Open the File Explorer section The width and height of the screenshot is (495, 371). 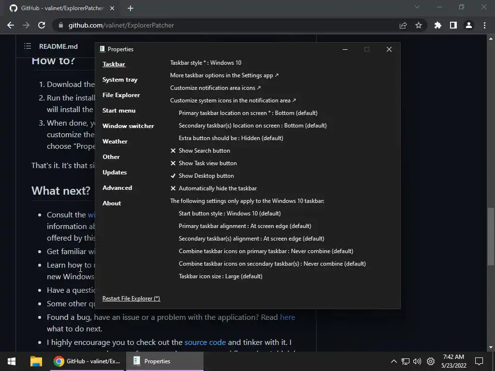coord(121,95)
